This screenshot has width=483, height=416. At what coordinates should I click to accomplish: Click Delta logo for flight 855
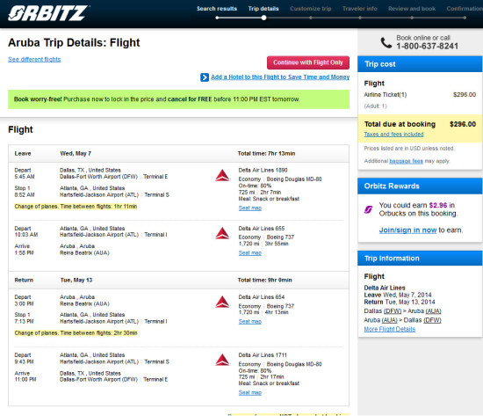point(222,233)
